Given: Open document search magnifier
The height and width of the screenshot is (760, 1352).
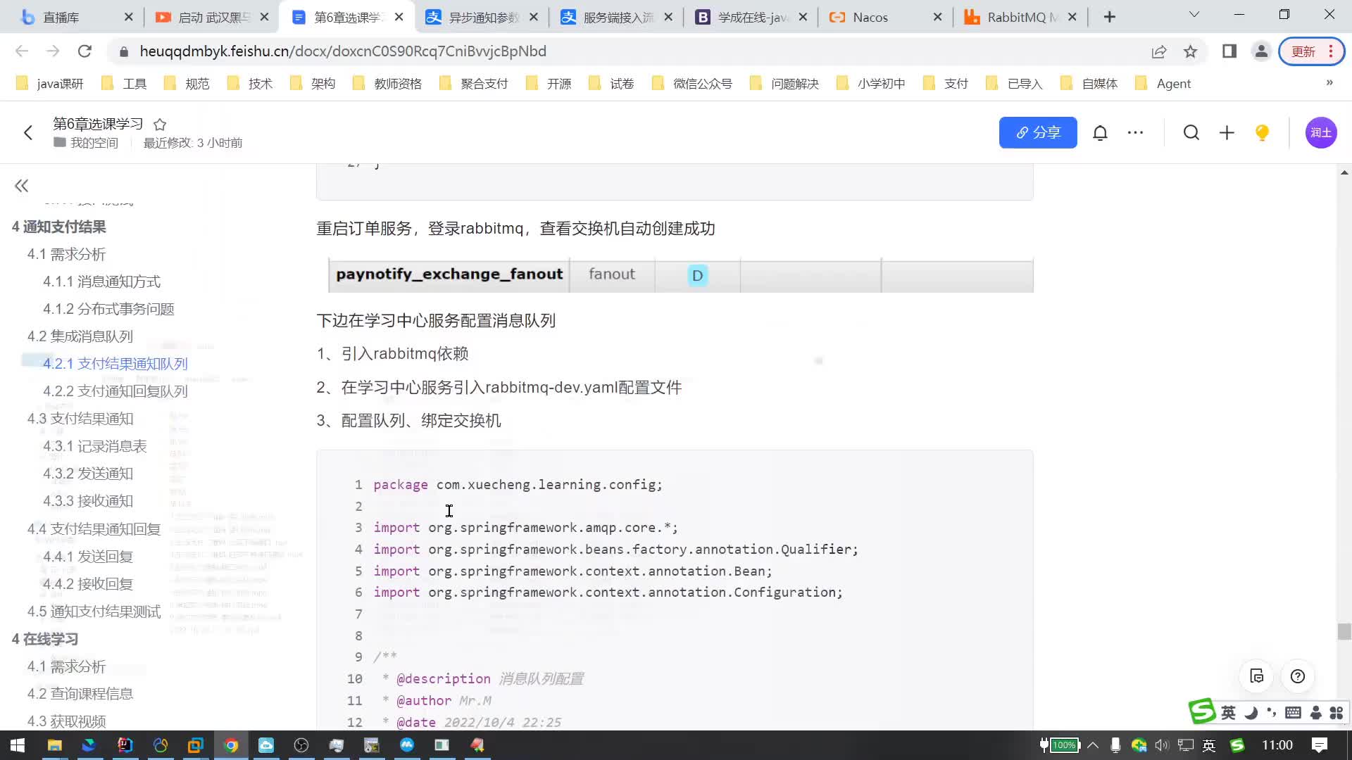Looking at the screenshot, I should [1191, 132].
